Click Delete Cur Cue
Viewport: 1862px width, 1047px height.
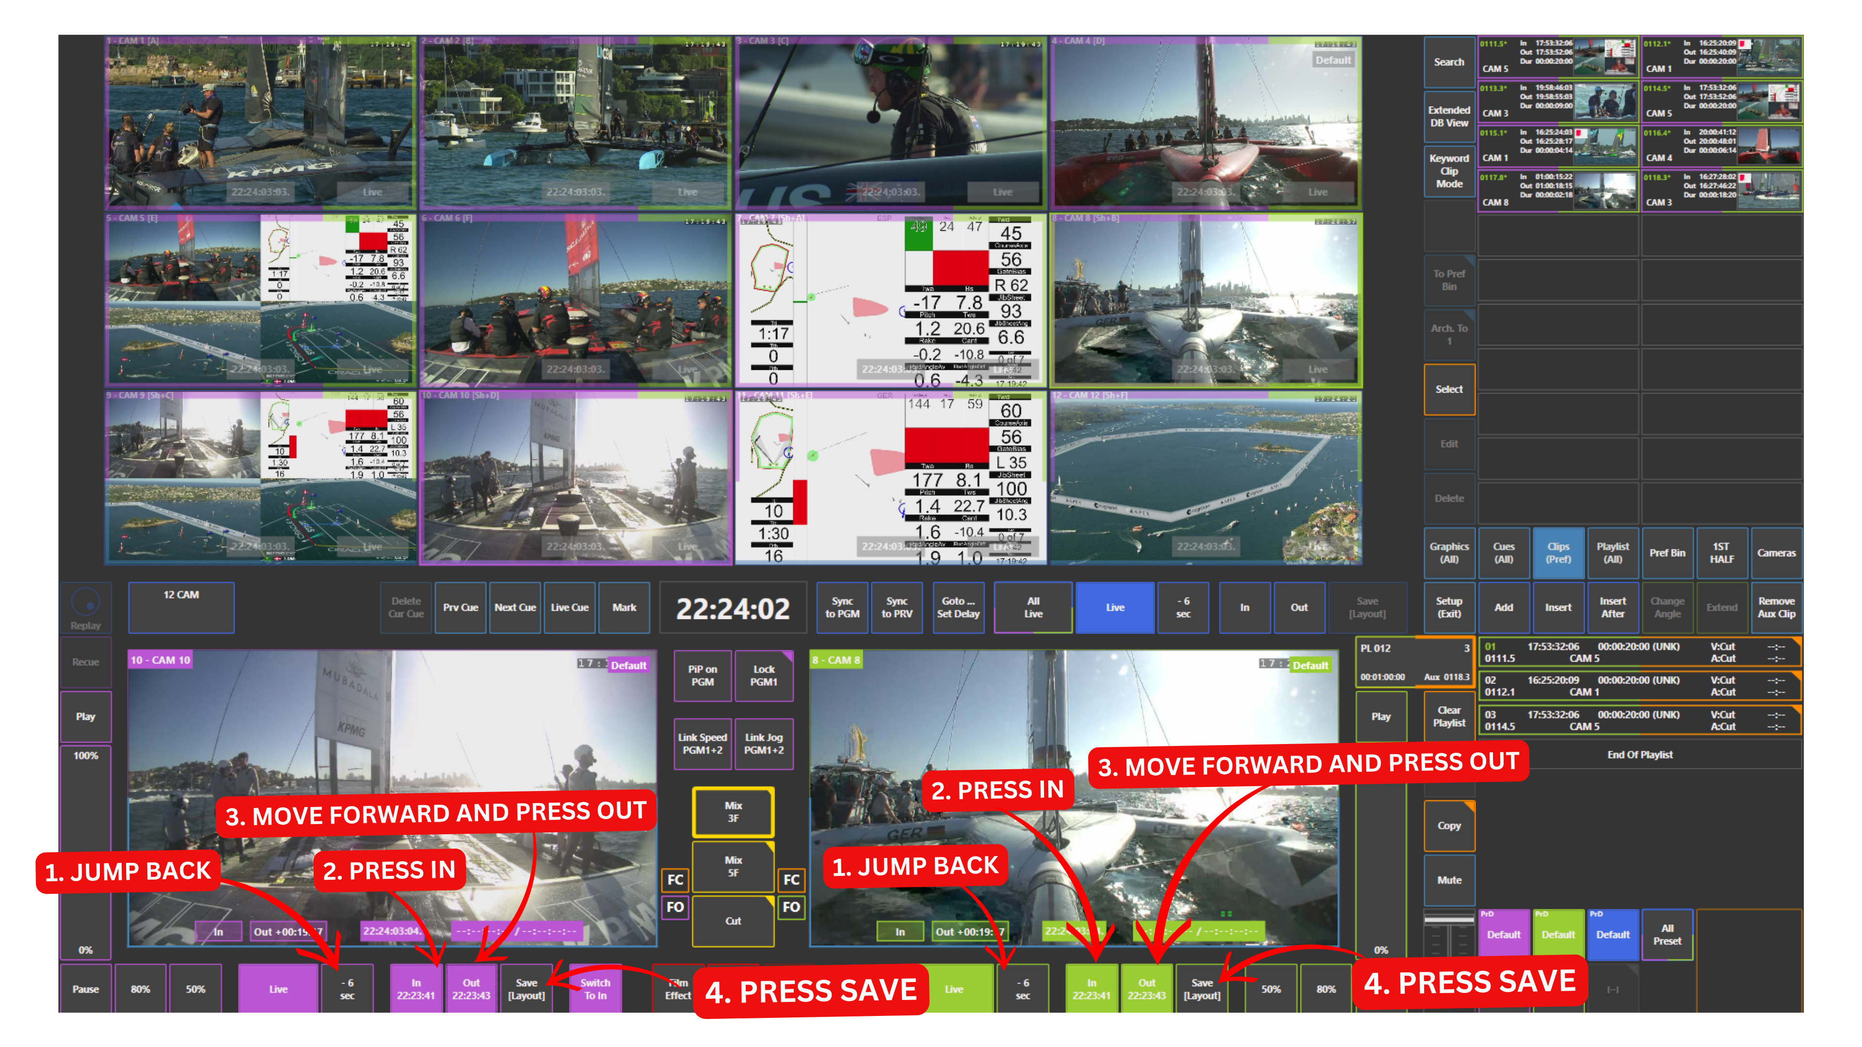tap(405, 608)
